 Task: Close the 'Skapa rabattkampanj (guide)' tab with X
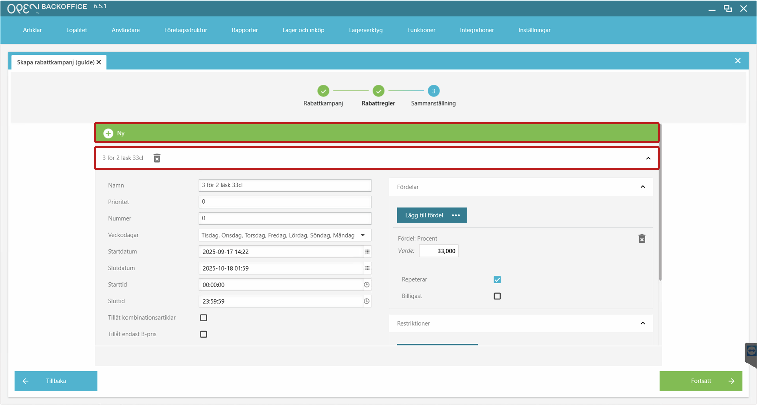pyautogui.click(x=99, y=62)
